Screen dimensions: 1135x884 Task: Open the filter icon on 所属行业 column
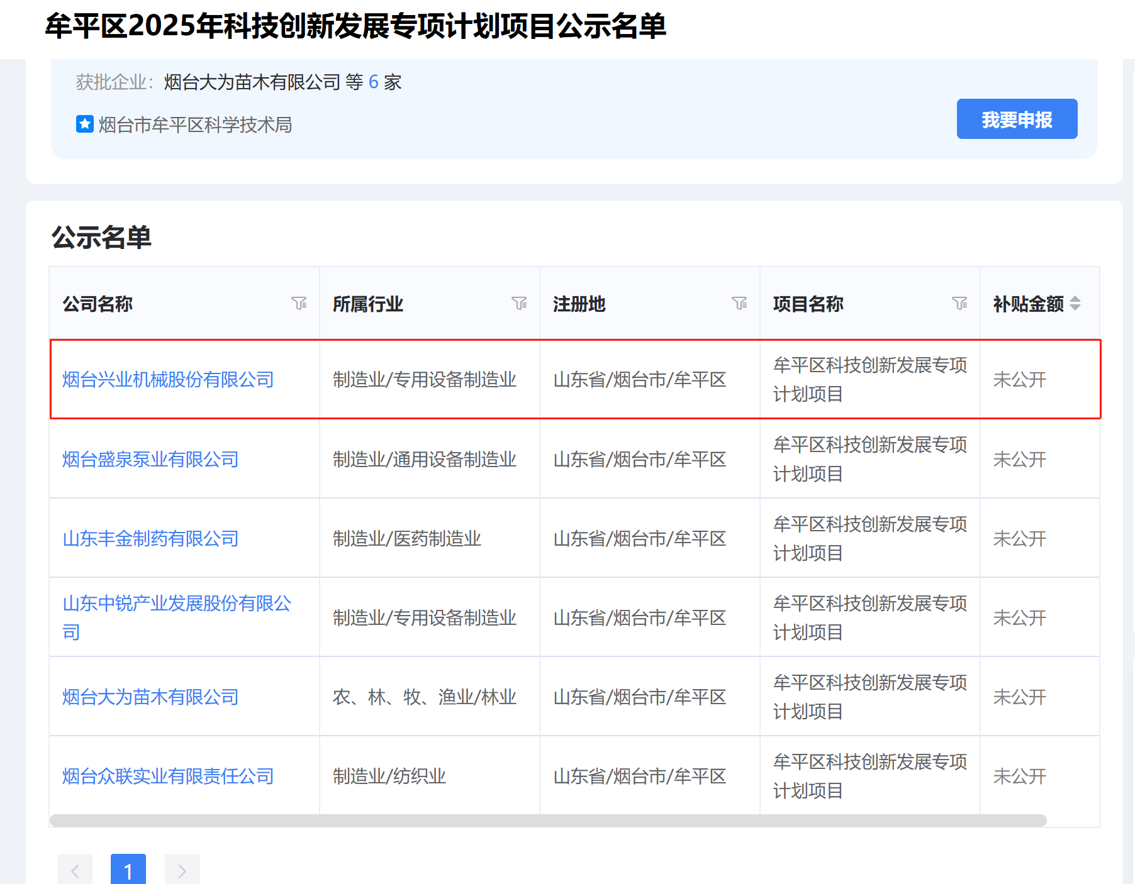pyautogui.click(x=520, y=304)
